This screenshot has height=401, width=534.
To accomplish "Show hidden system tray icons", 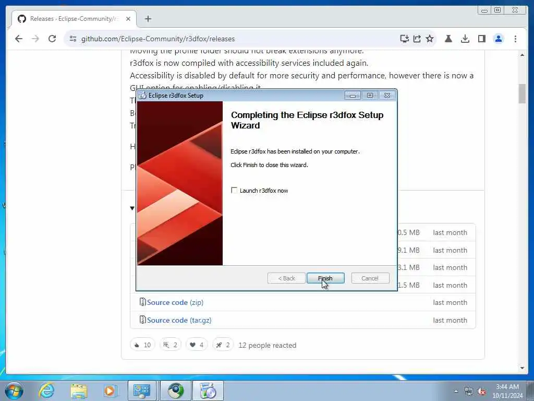I will point(456,391).
